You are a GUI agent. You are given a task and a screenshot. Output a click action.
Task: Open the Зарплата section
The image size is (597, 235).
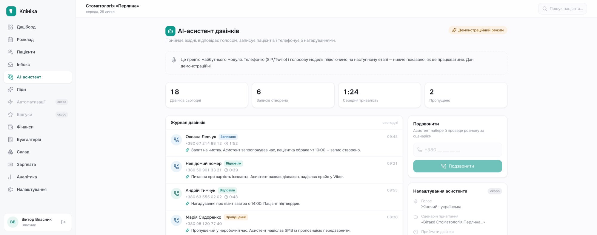point(38,164)
